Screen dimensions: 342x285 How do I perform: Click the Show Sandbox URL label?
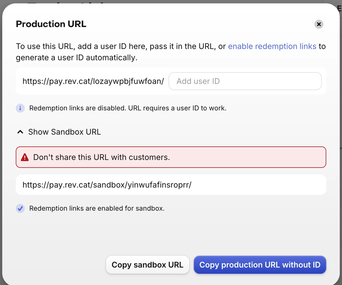64,132
